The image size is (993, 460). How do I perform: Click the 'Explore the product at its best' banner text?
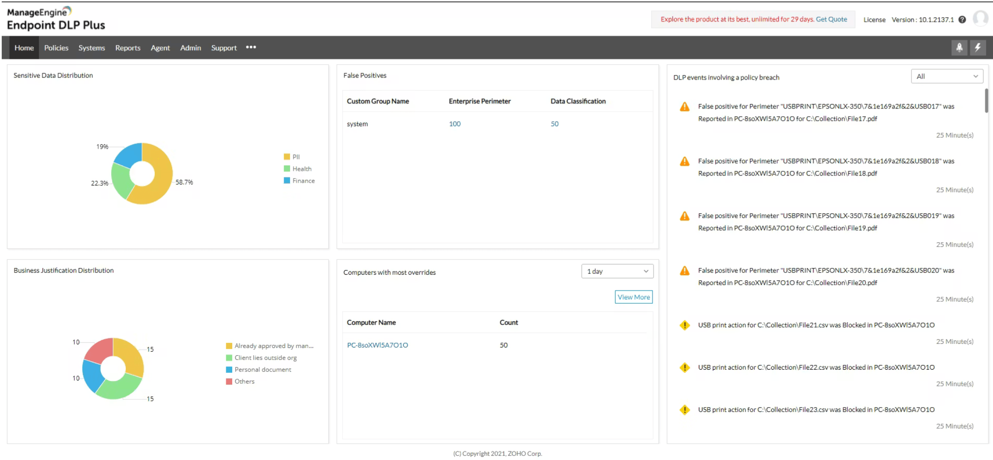click(737, 19)
